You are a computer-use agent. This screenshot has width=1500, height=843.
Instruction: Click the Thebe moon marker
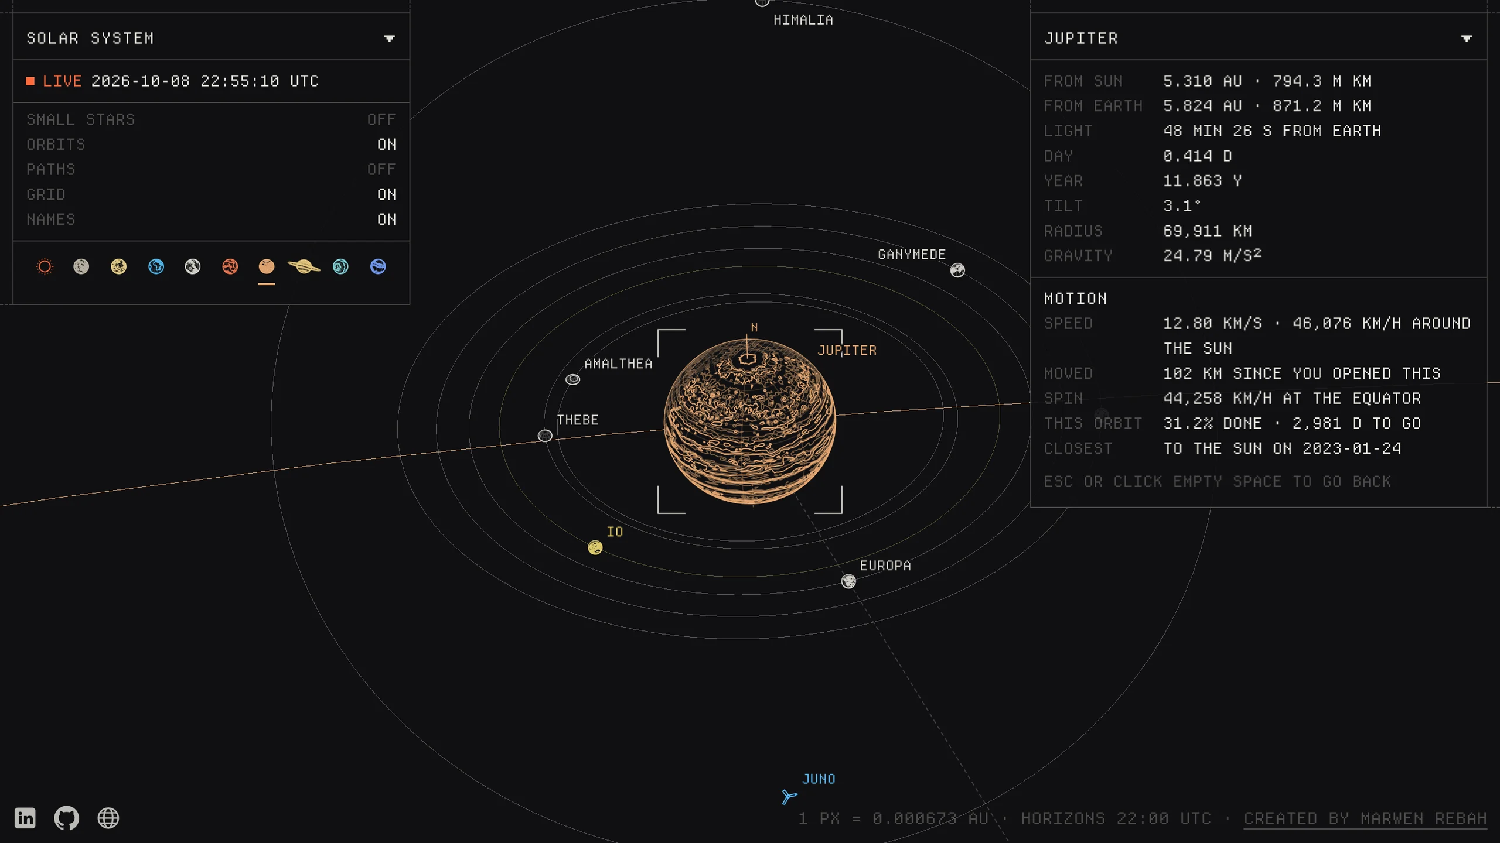pos(545,436)
